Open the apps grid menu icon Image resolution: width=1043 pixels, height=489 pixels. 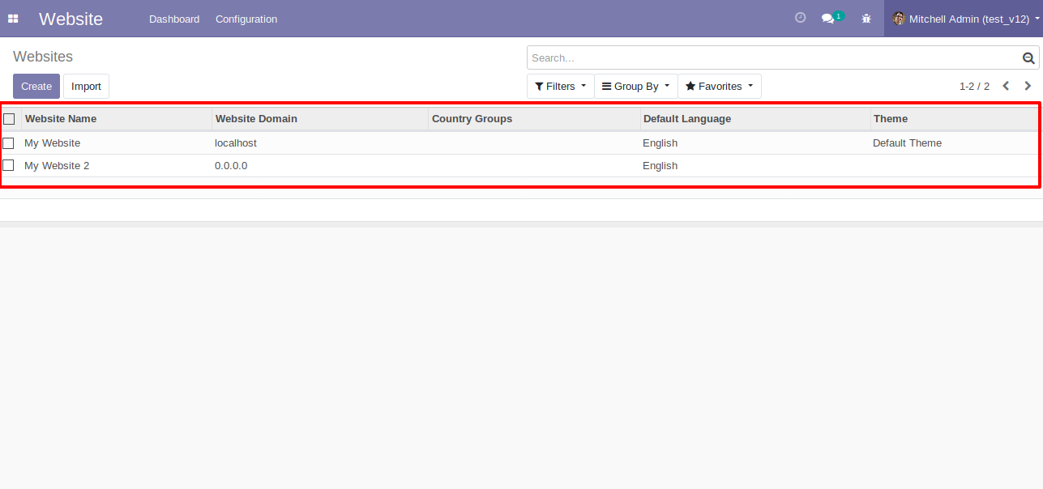[x=13, y=19]
